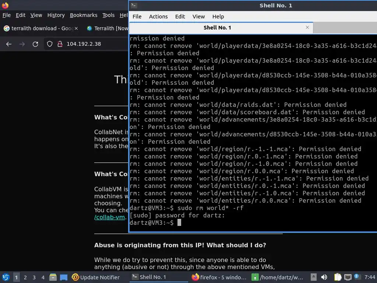Click the network connection tray icon

click(x=348, y=277)
